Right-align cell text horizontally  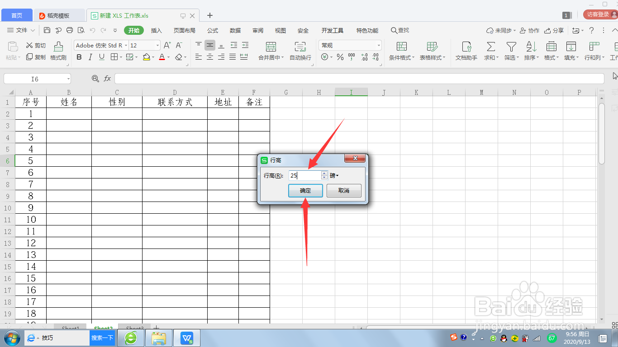(221, 57)
